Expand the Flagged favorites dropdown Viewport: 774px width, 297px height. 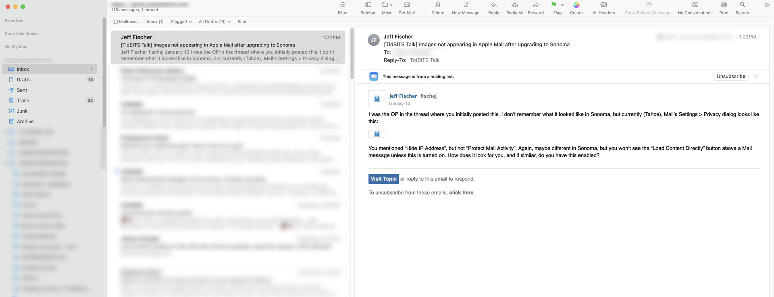tap(181, 22)
